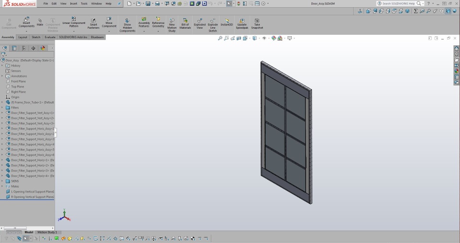
Task: Start a New Motion Study
Action: 172,24
